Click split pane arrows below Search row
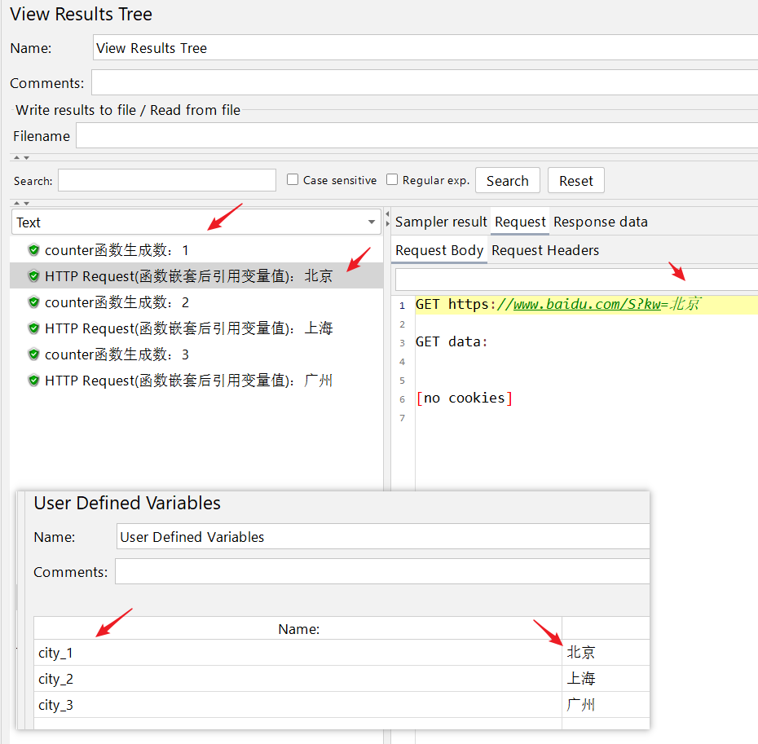Viewport: 758px width, 744px height. coord(21,203)
